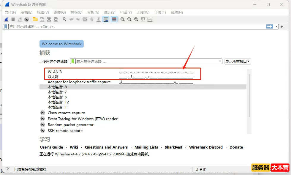This screenshot has width=291, height=175.
Task: Open a capture file via the folder icon
Action: [x=35, y=19]
